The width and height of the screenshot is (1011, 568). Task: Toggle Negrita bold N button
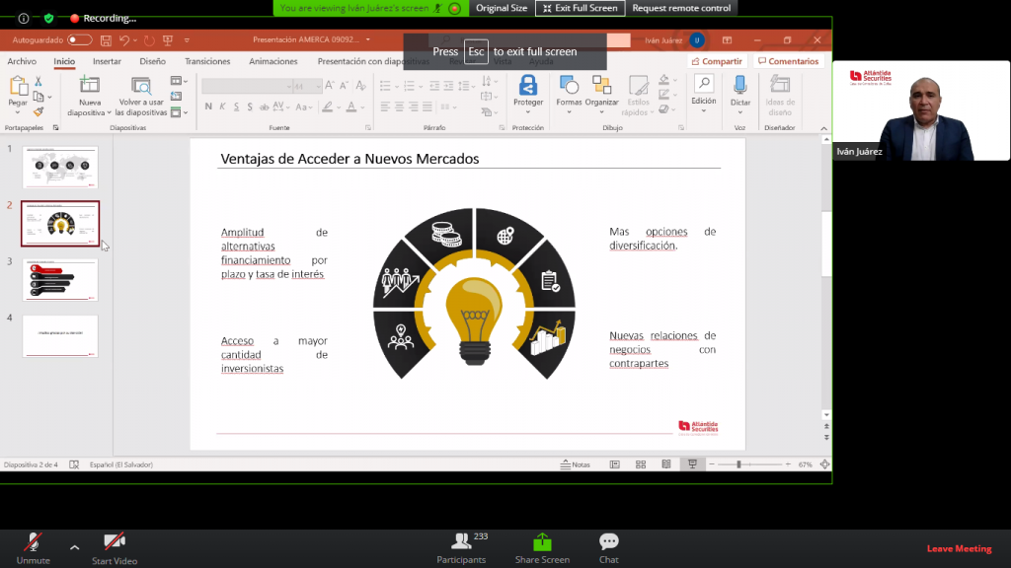coord(208,106)
